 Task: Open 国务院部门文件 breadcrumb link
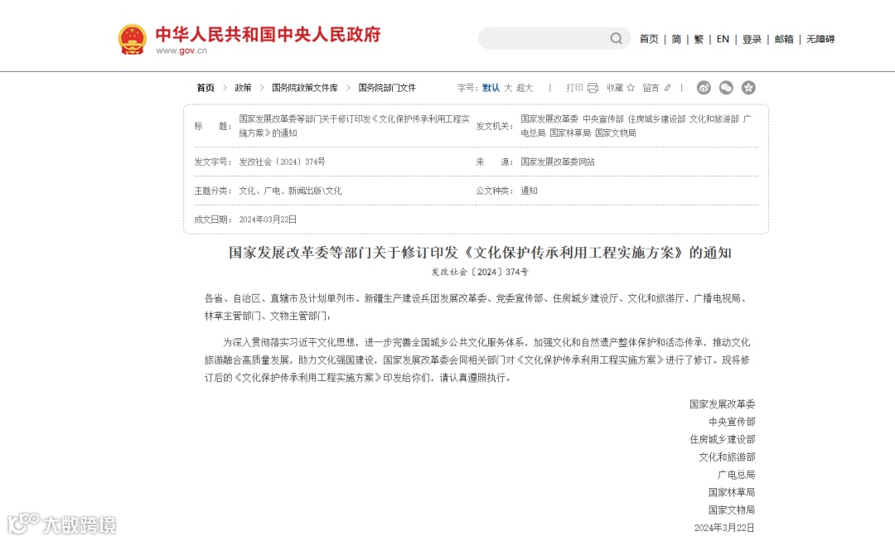387,88
